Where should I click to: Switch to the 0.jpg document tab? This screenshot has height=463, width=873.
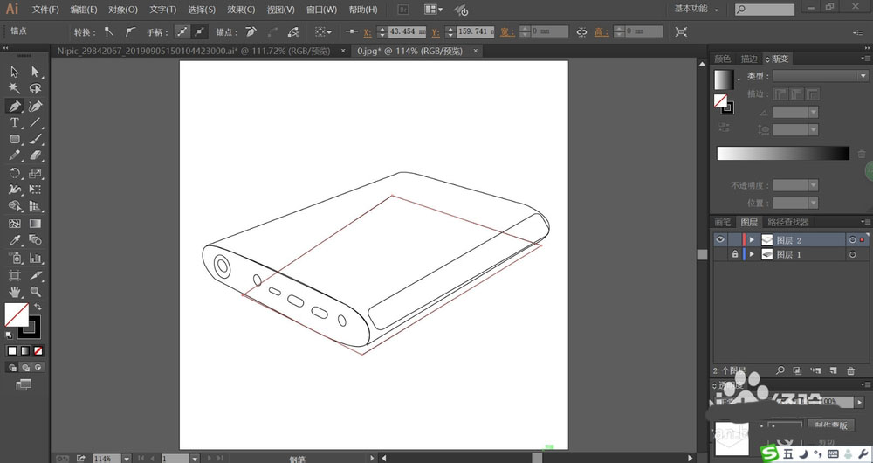[x=409, y=52]
